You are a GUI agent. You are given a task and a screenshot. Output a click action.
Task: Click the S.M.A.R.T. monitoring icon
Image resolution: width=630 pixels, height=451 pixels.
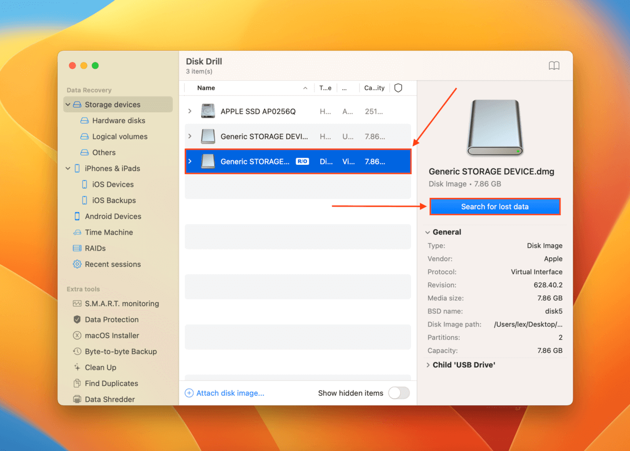click(77, 303)
